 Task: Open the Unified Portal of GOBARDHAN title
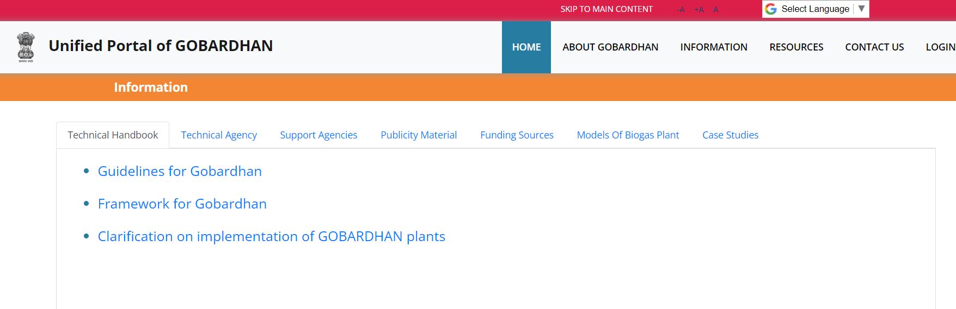161,46
